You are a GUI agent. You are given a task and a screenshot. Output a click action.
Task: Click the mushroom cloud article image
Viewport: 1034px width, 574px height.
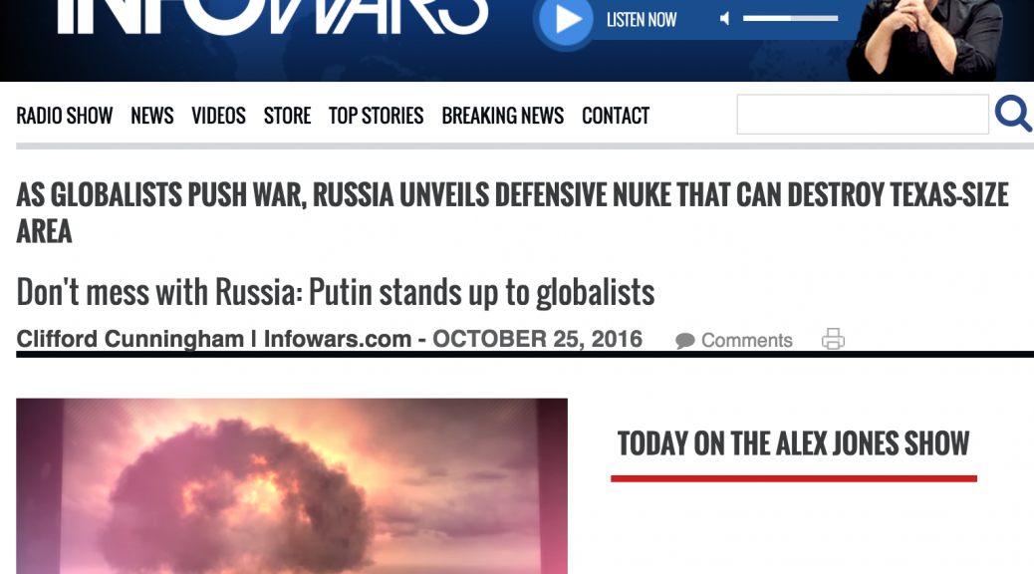[292, 486]
